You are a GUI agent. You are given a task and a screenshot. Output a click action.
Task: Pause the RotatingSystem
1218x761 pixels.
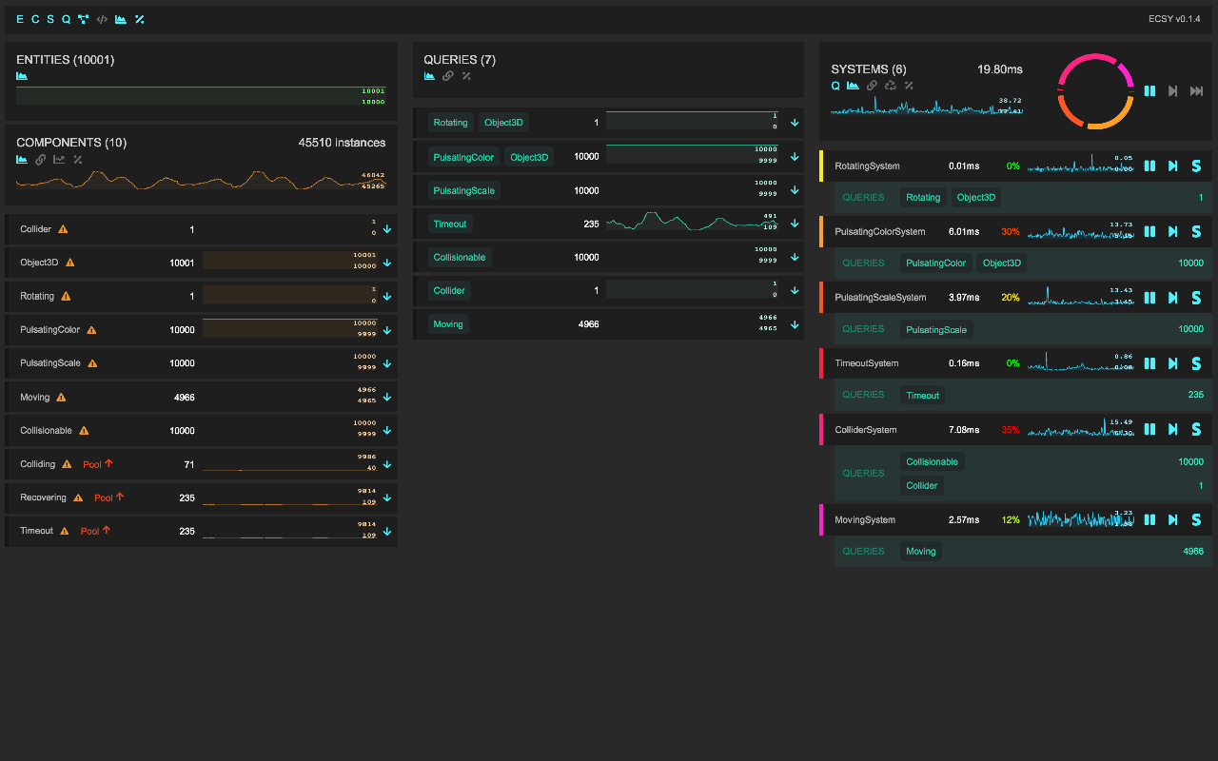click(1149, 166)
